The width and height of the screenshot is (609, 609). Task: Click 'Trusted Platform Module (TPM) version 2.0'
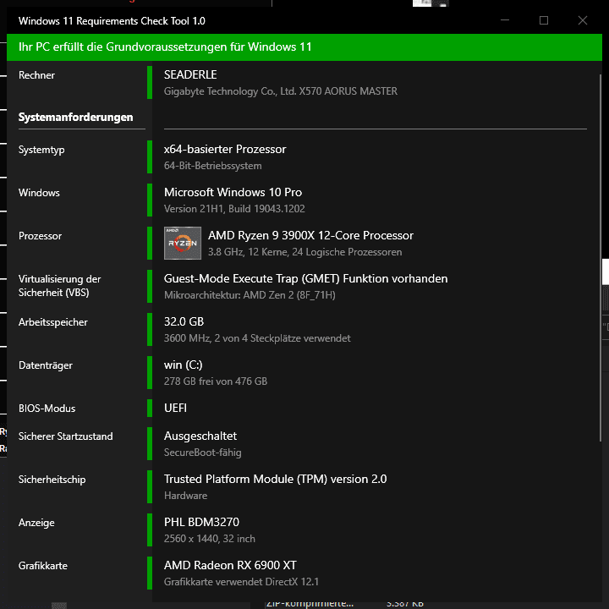pyautogui.click(x=276, y=479)
